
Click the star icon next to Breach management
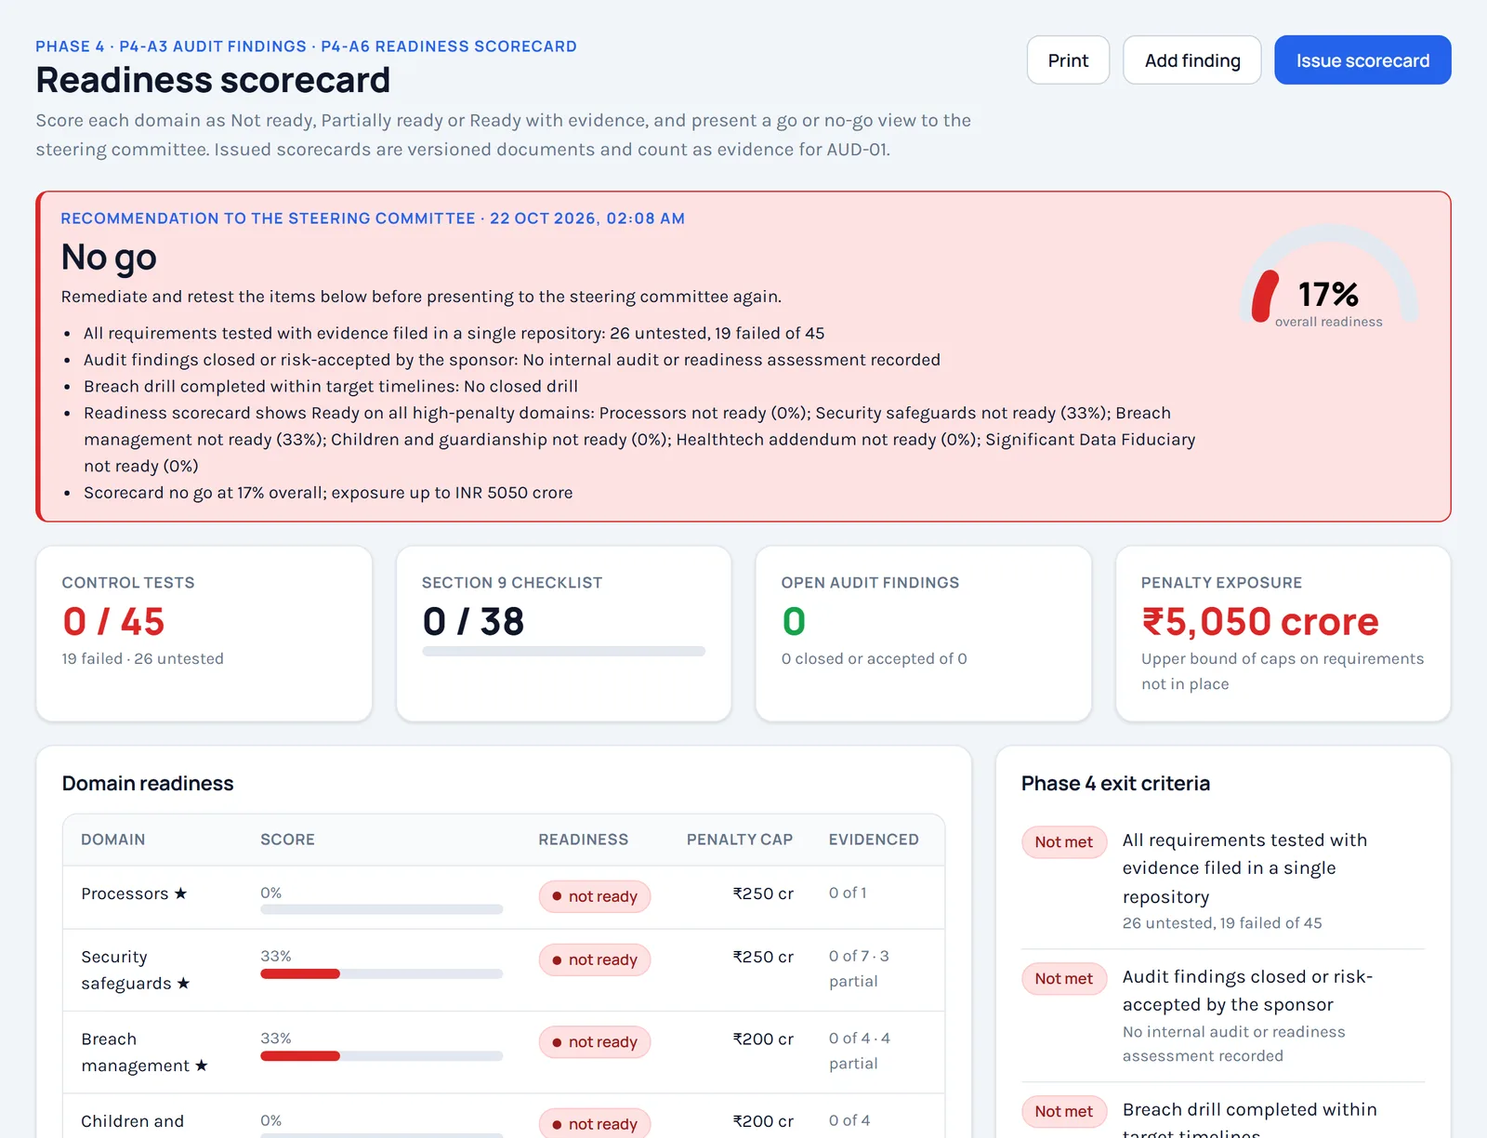point(201,1065)
